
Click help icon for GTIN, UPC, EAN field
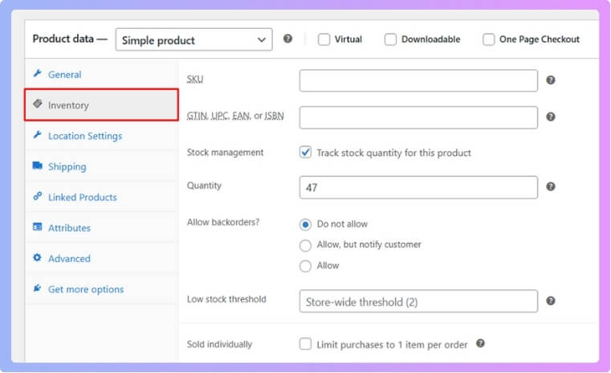click(x=551, y=117)
